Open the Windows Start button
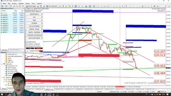171x96 pixels. 2,94
